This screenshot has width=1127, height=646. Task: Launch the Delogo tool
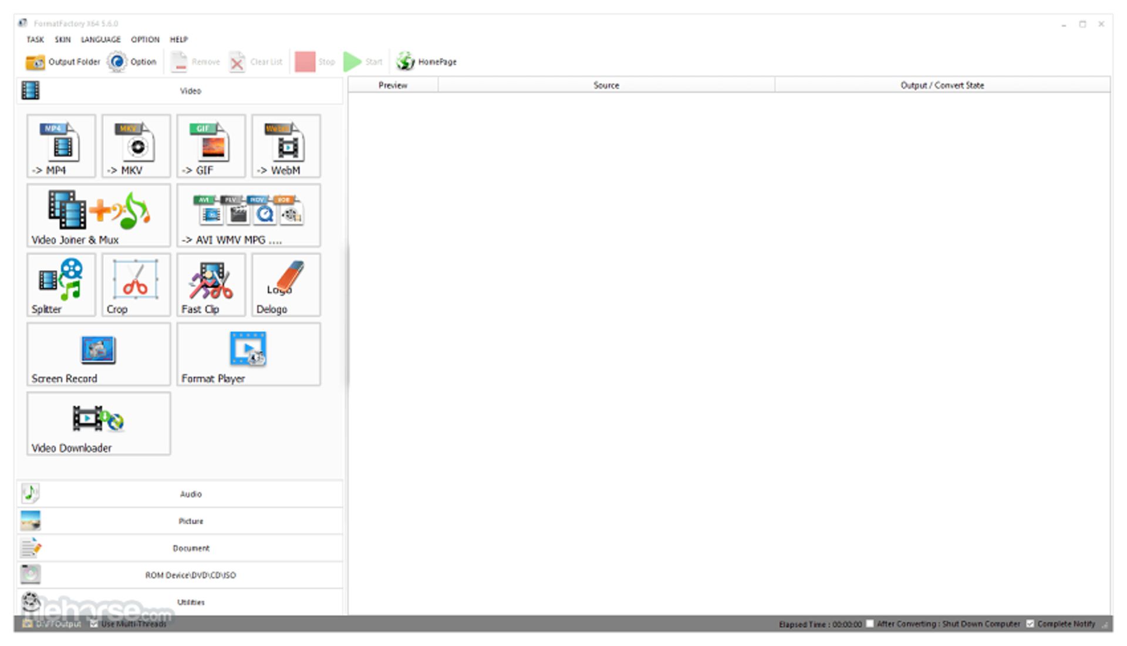click(x=286, y=285)
